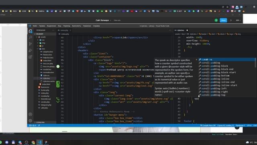Viewport: 257px width, 145px height.
Task: Close the suggestion details panel with X
Action: click(196, 60)
